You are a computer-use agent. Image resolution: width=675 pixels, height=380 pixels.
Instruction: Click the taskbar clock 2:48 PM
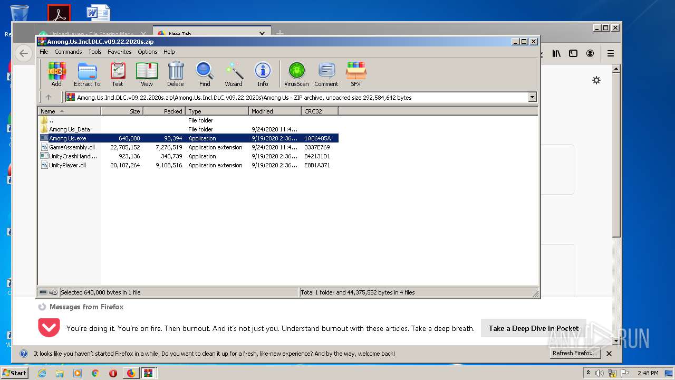click(x=648, y=373)
